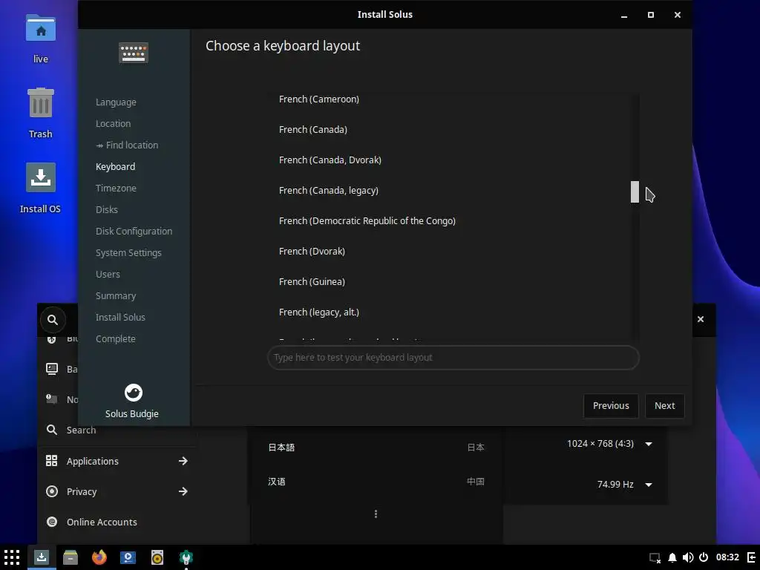Open the software center taskbar icon
760x570 pixels.
[128, 557]
